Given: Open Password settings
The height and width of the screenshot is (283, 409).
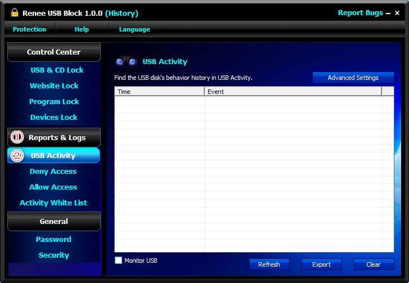Looking at the screenshot, I should click(x=54, y=239).
